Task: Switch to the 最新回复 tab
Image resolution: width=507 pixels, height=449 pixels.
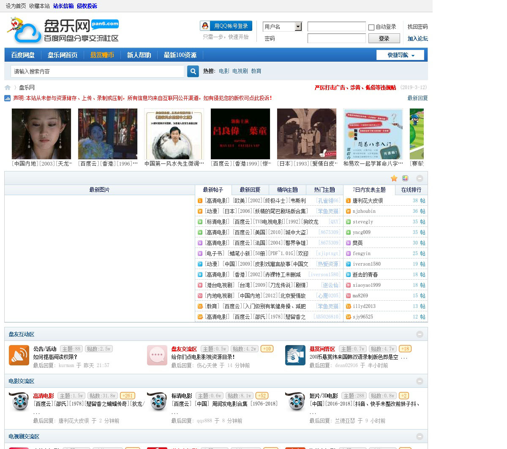Action: tap(250, 190)
